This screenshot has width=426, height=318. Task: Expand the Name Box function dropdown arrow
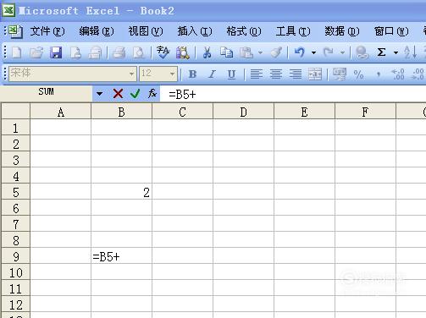(x=99, y=93)
